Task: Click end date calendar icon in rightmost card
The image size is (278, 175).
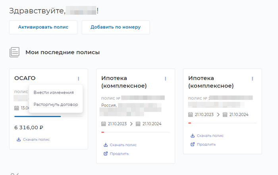Action: pos(225,115)
